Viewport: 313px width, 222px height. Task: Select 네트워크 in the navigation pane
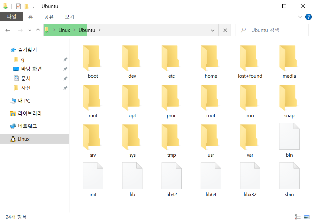27,126
